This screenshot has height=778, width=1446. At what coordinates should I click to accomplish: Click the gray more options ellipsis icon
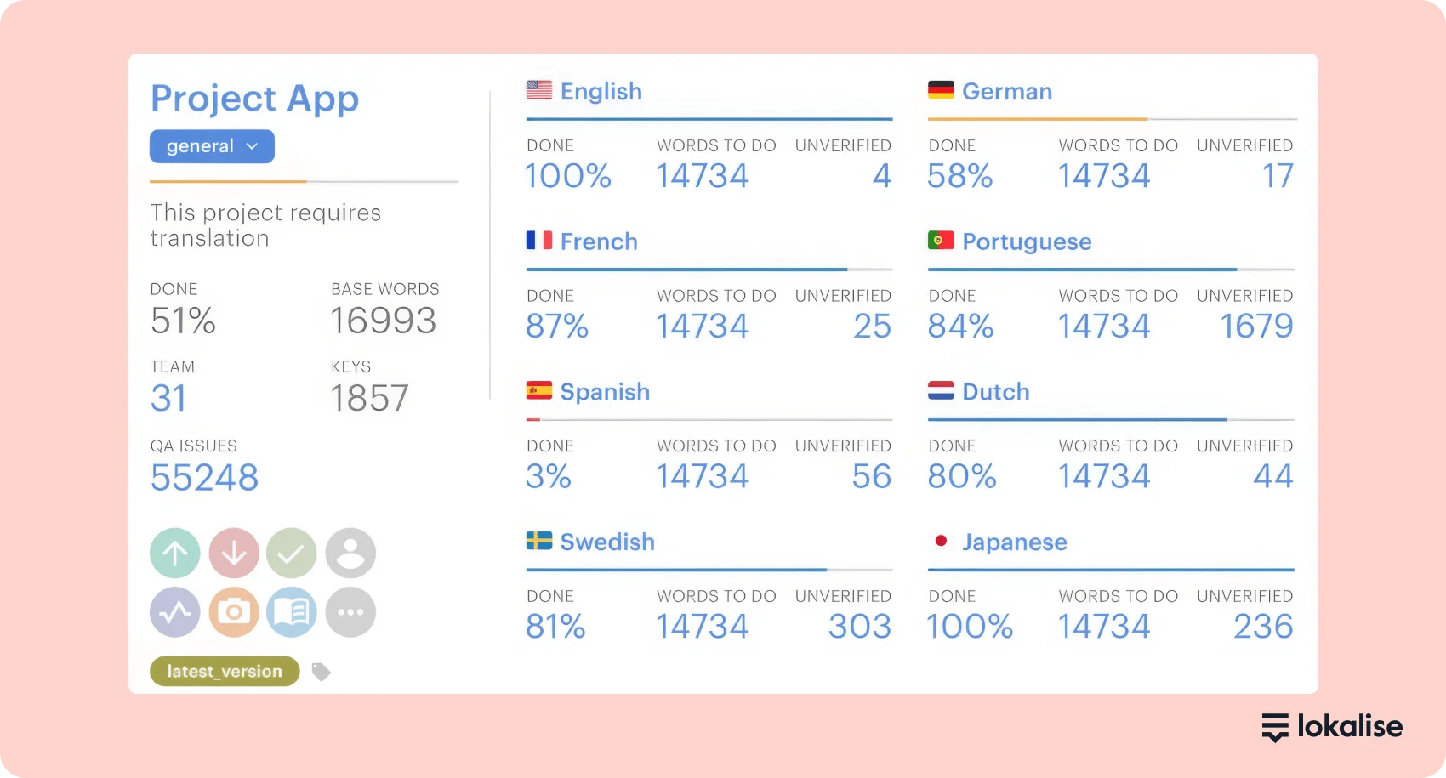pyautogui.click(x=350, y=612)
